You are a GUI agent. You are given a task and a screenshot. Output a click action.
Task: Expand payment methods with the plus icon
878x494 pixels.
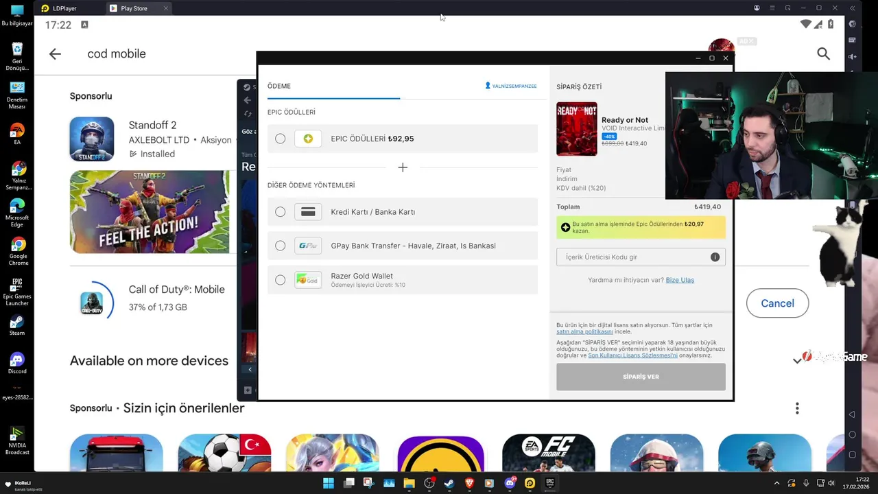pyautogui.click(x=403, y=167)
